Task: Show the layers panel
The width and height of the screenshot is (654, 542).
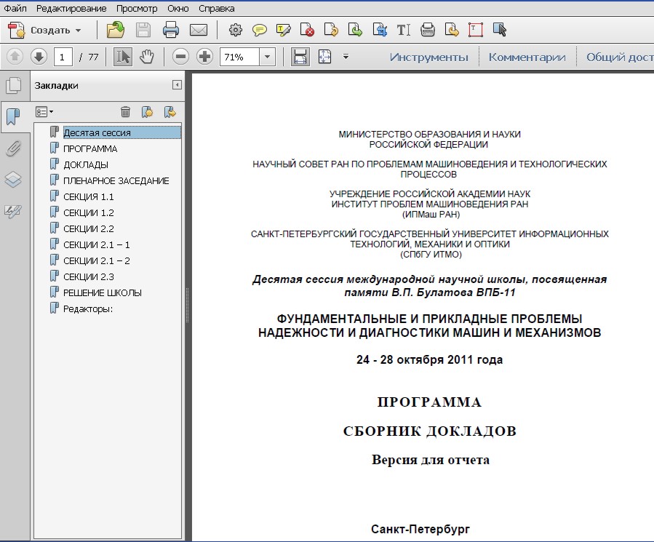Action: coord(13,180)
